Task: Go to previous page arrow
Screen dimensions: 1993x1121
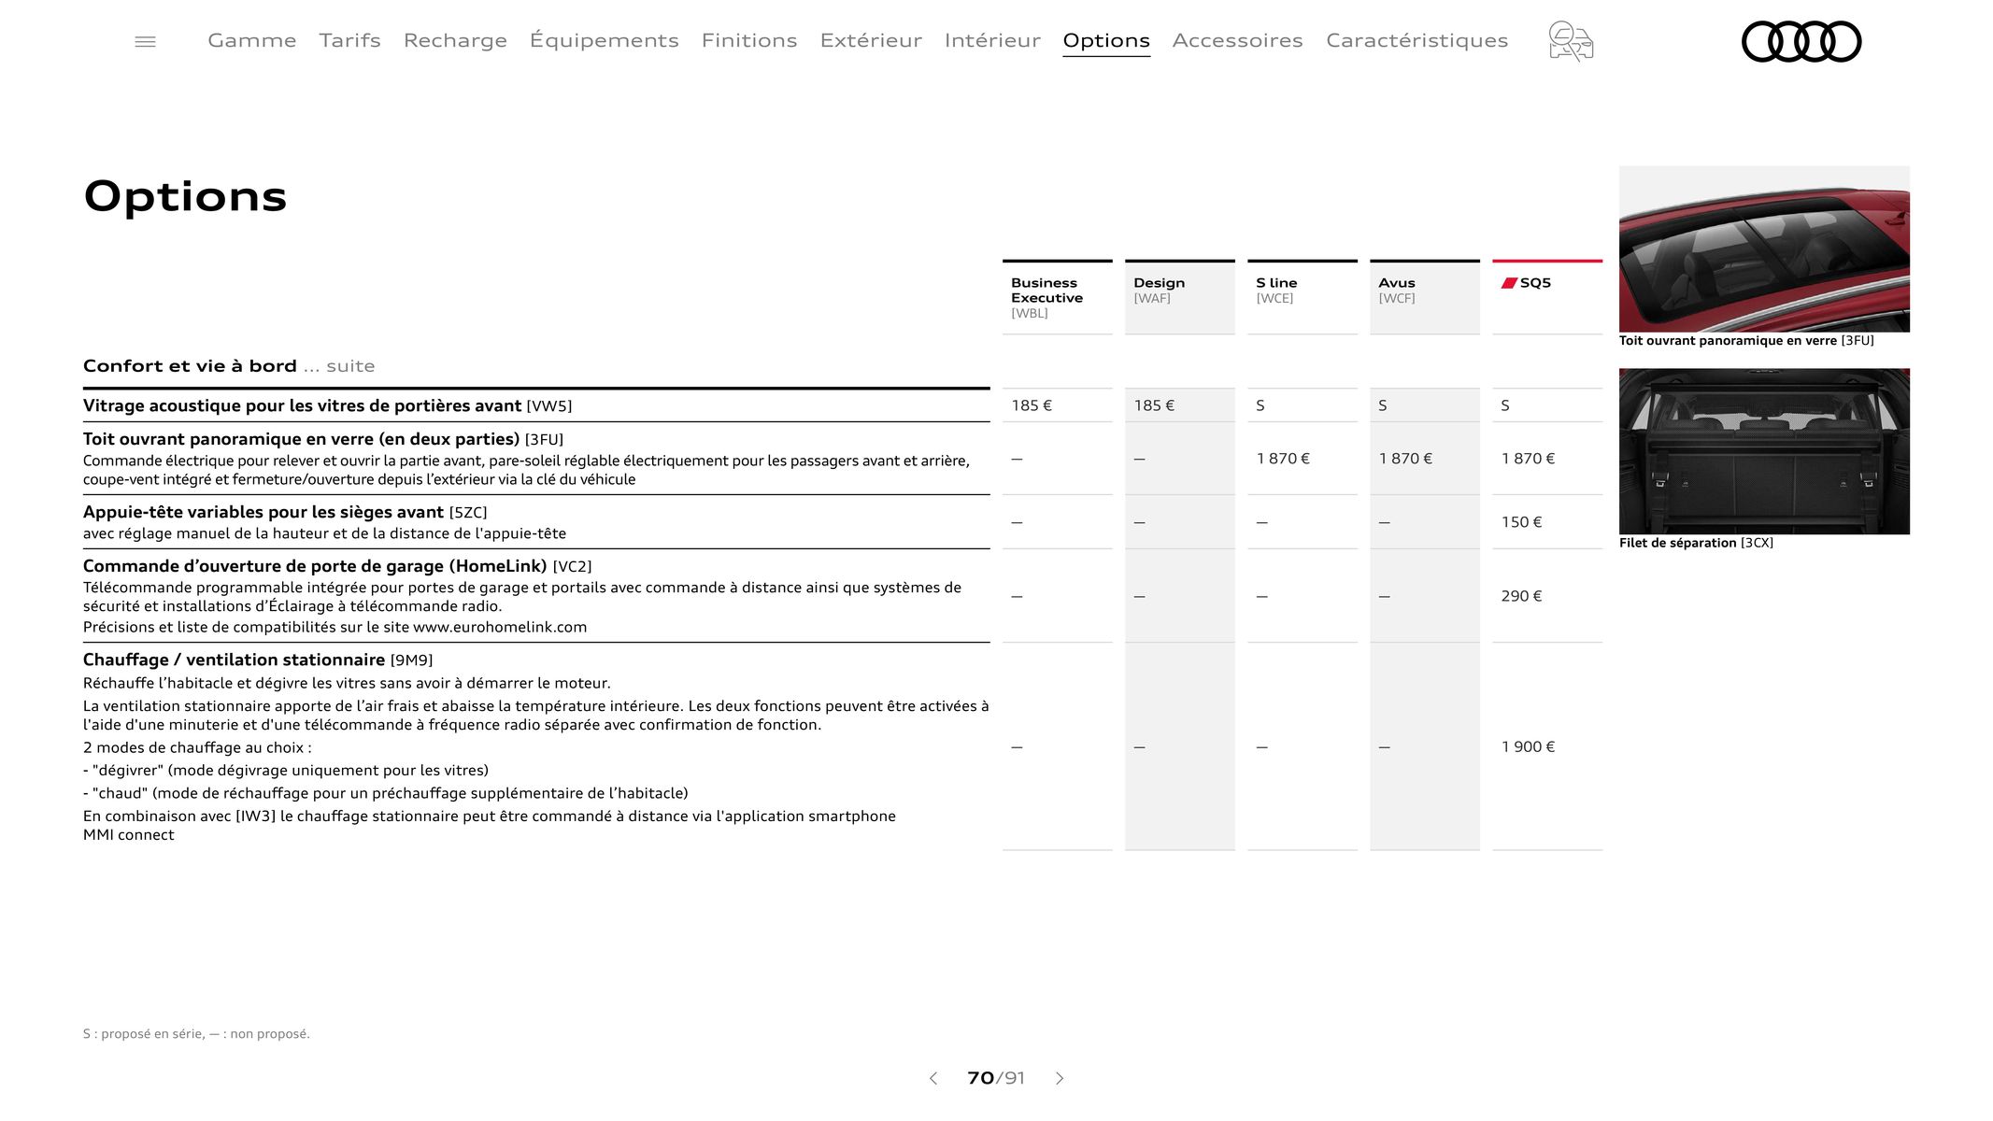Action: (932, 1078)
